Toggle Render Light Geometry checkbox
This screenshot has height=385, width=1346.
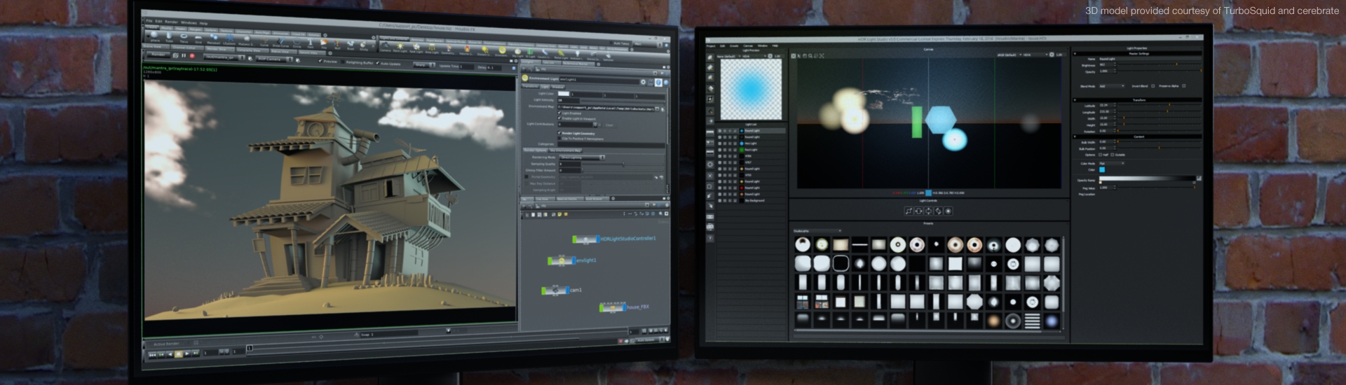559,133
